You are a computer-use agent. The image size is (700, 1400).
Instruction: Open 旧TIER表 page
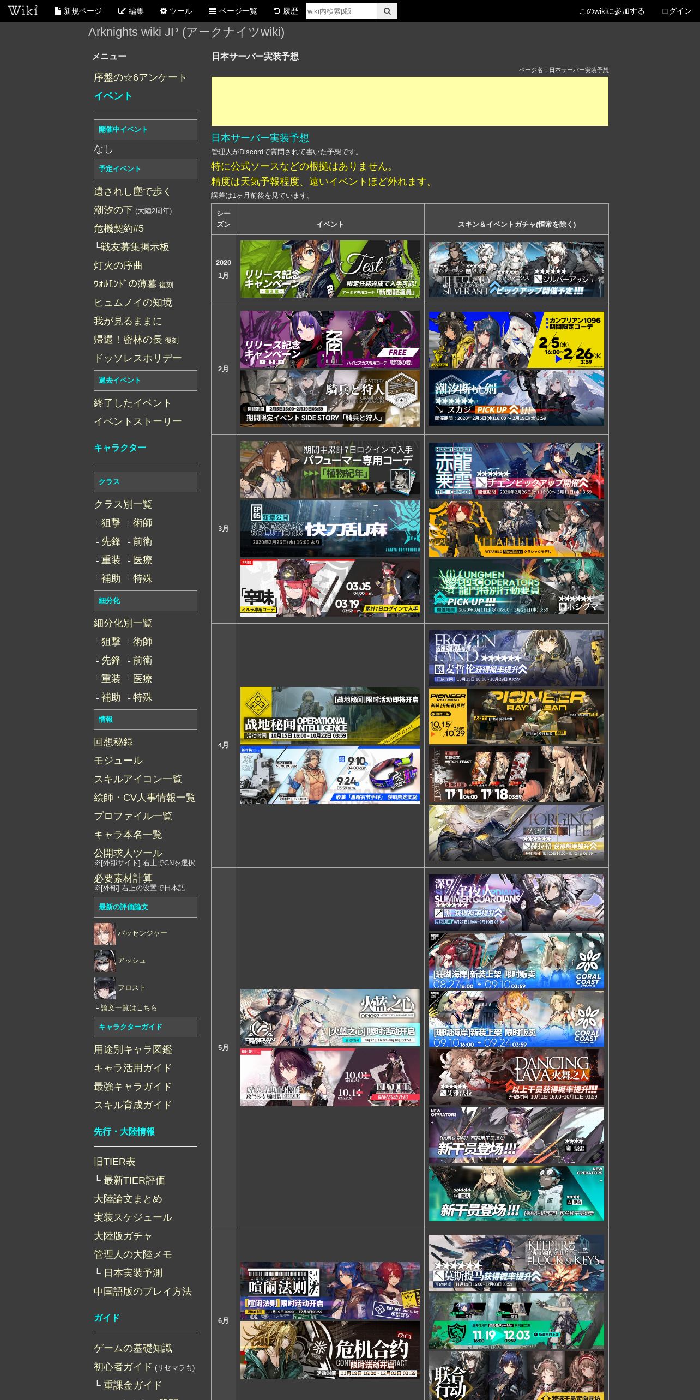point(114,1162)
